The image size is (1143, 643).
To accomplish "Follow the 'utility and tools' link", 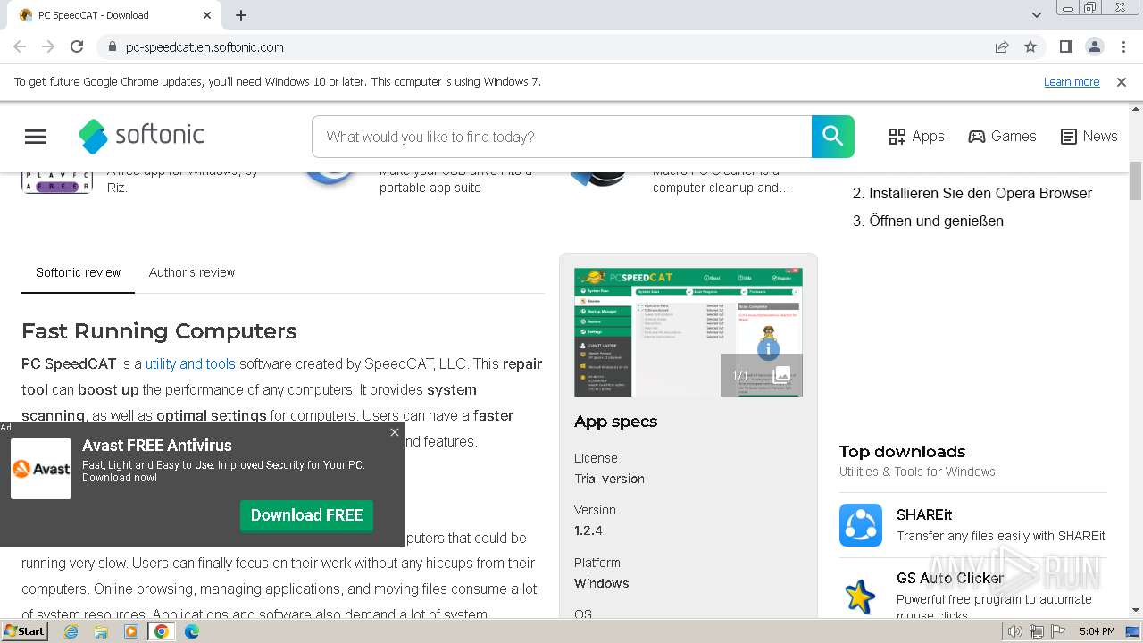I will tap(190, 363).
